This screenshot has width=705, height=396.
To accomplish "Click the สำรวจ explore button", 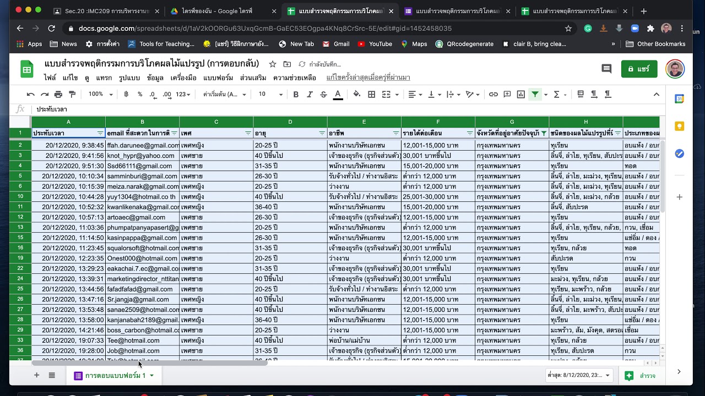I will (x=640, y=376).
